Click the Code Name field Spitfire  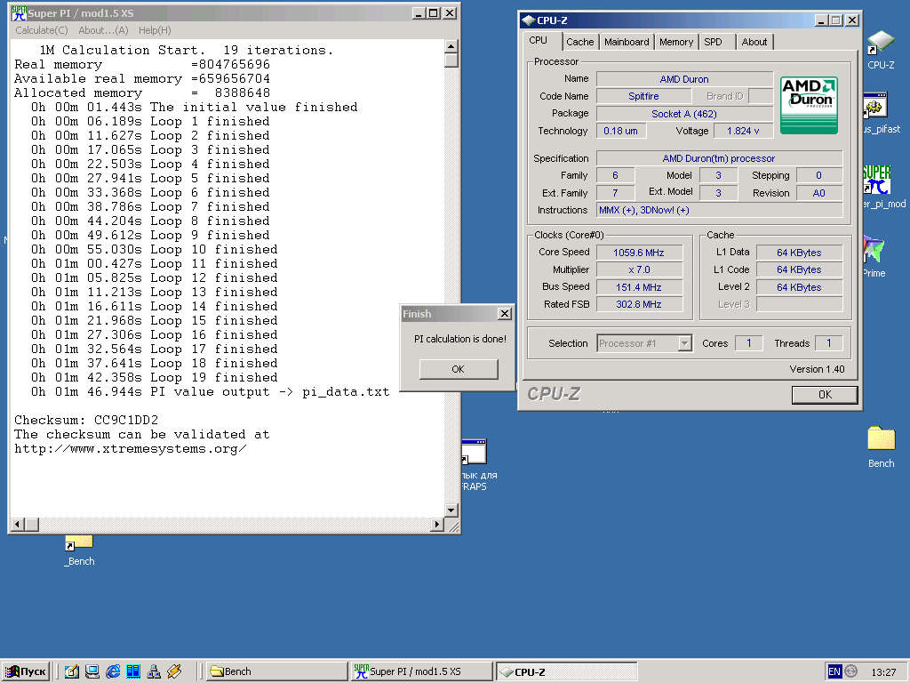643,96
